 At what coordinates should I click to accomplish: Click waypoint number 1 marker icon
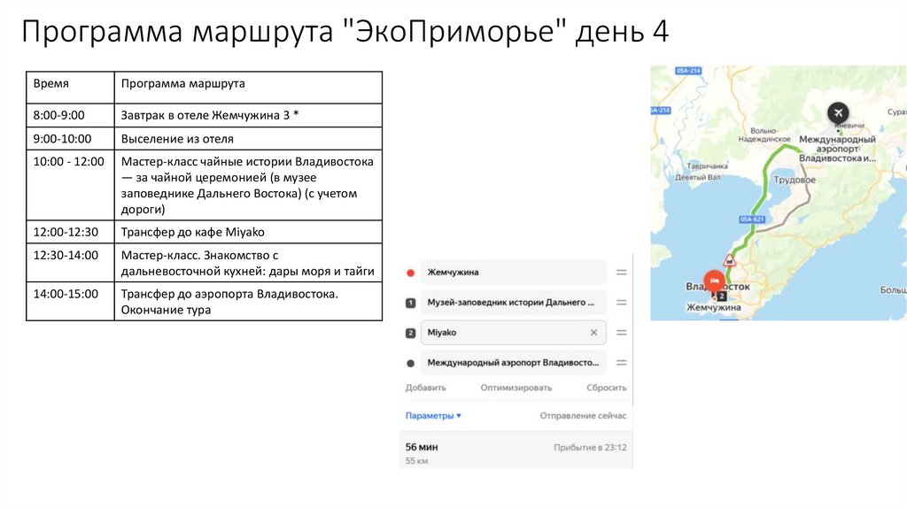click(410, 303)
